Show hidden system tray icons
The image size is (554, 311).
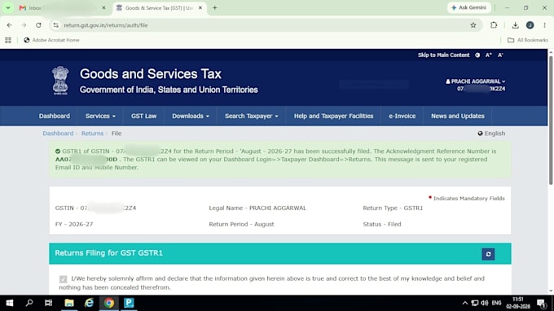465,303
